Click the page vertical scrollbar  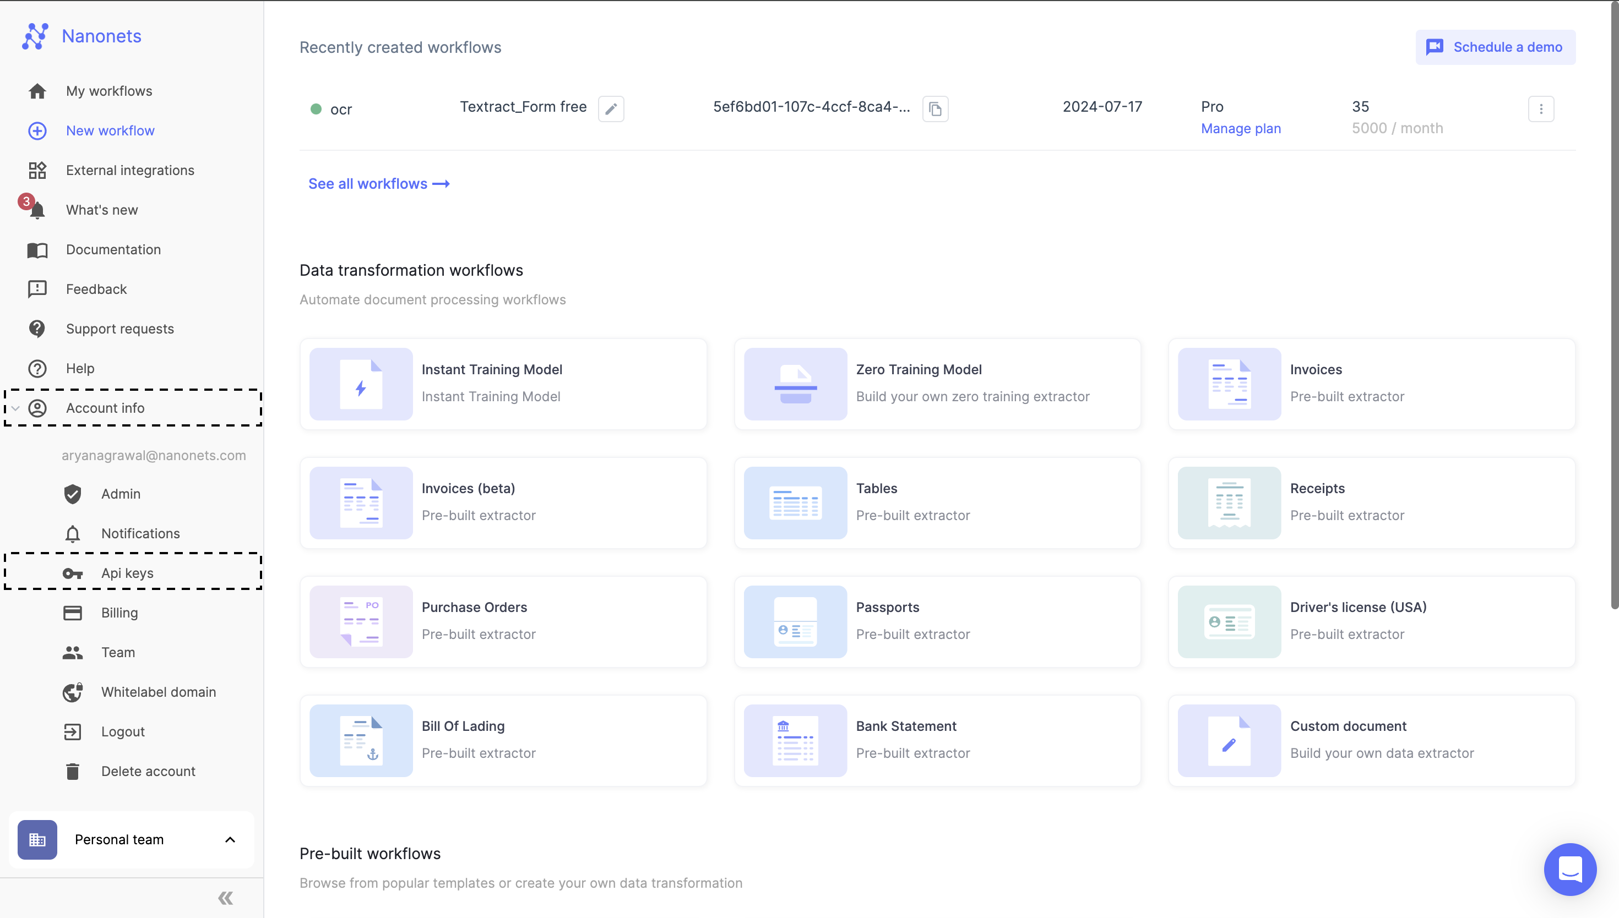[x=1614, y=306]
